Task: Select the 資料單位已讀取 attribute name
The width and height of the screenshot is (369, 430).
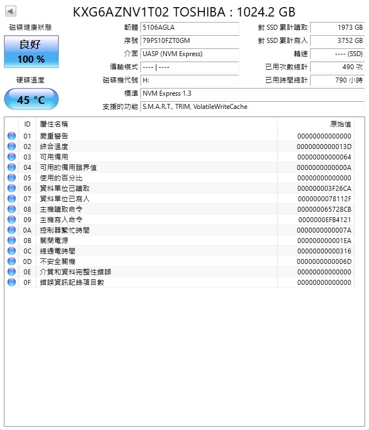Action: pyautogui.click(x=64, y=188)
